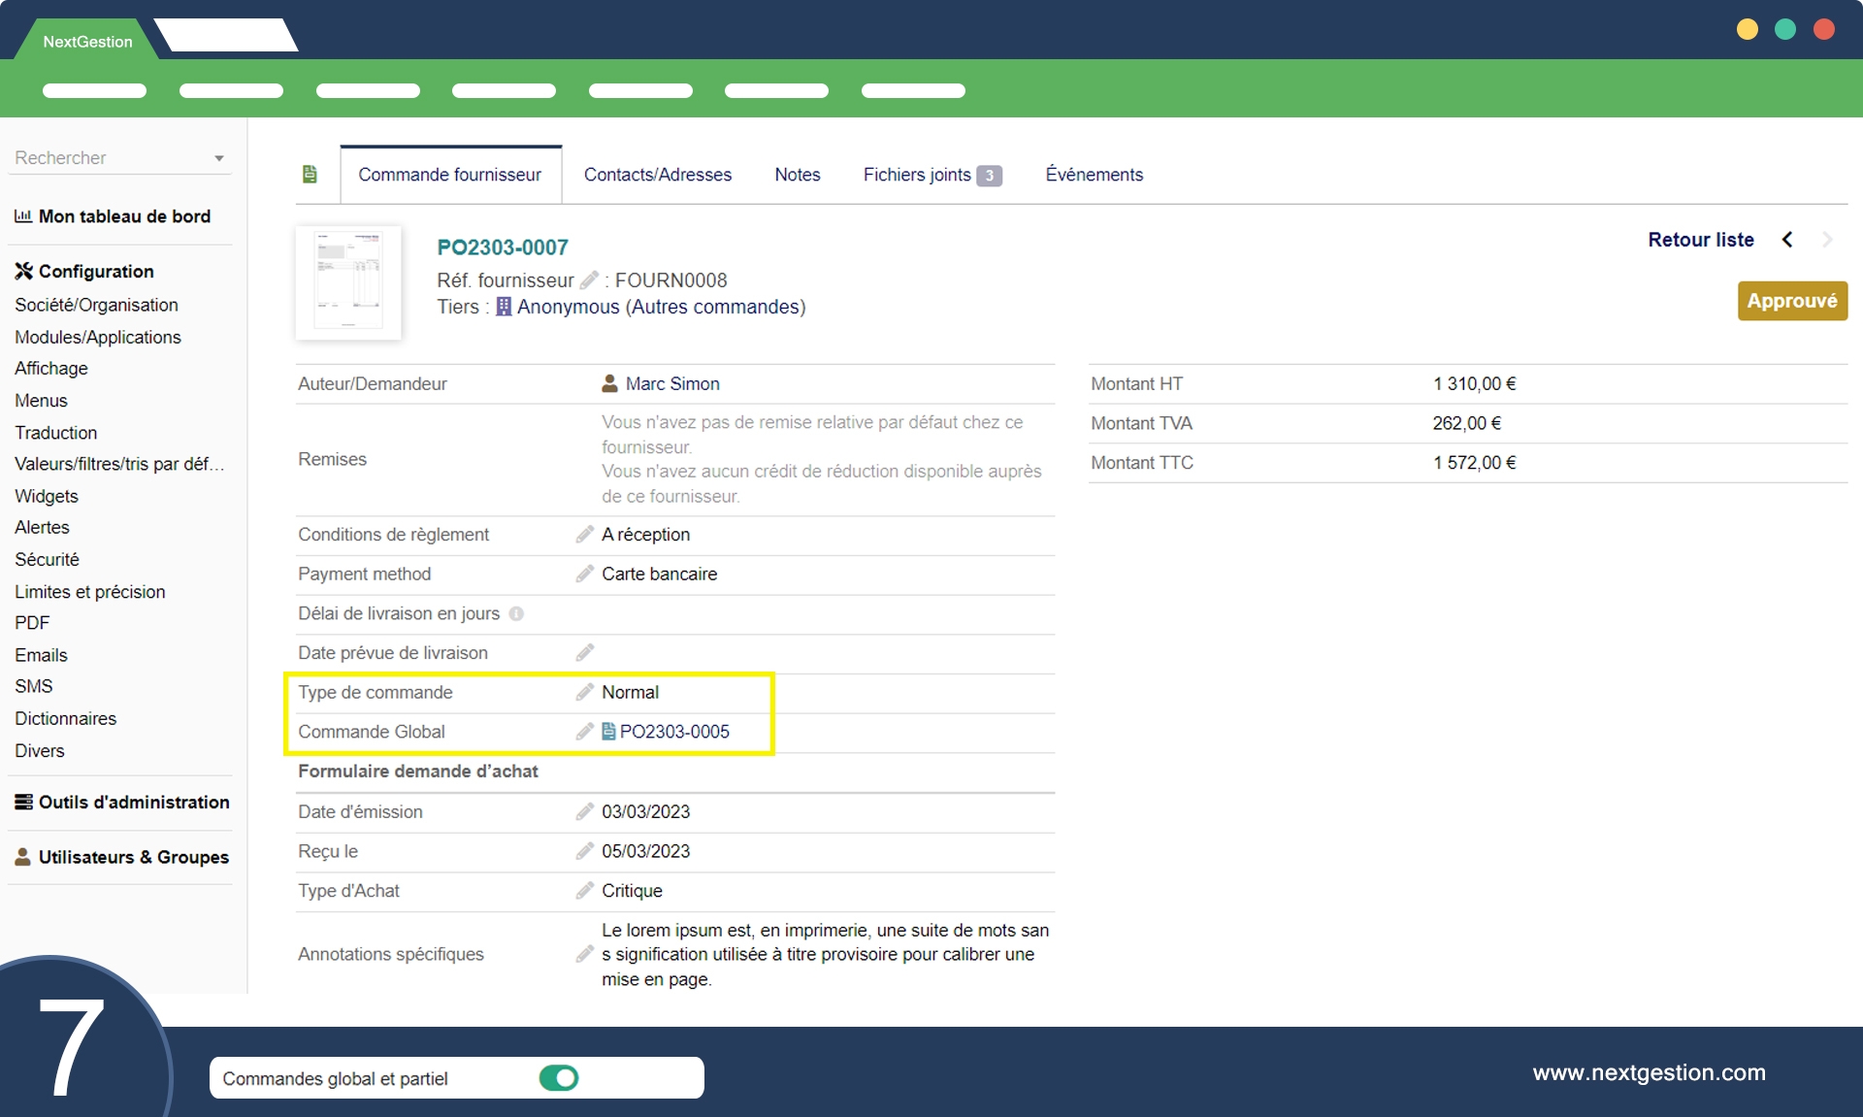Viewport: 1863px width, 1117px height.
Task: Click pencil icon for Payment method
Action: (584, 575)
